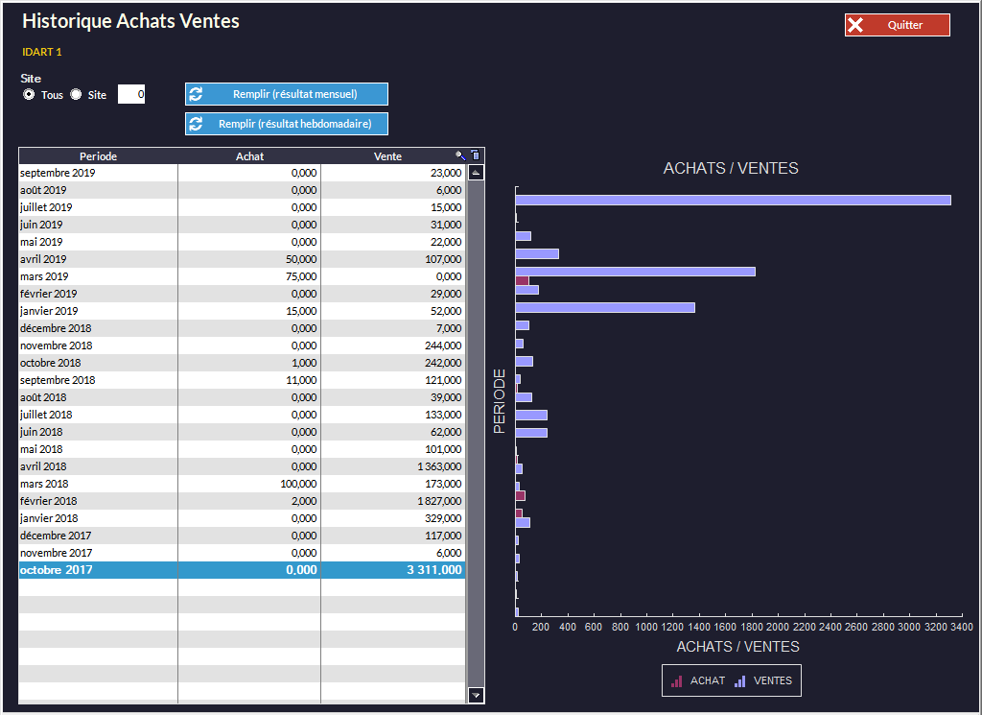Sort by the Vente column header

tap(387, 156)
